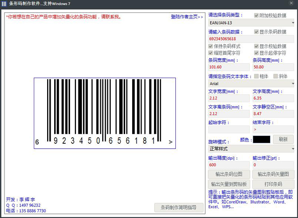This screenshot has width=298, height=218.
Task: Click the red contact notice text at top
Action: pos(64,17)
